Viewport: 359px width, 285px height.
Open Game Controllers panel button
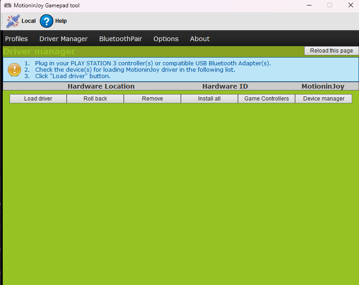point(266,99)
